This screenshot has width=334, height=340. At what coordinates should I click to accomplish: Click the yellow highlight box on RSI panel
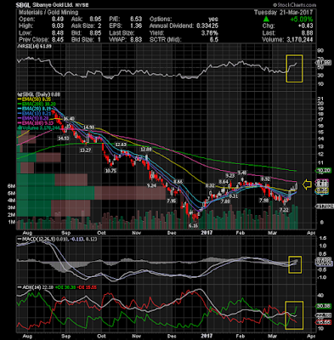294,69
